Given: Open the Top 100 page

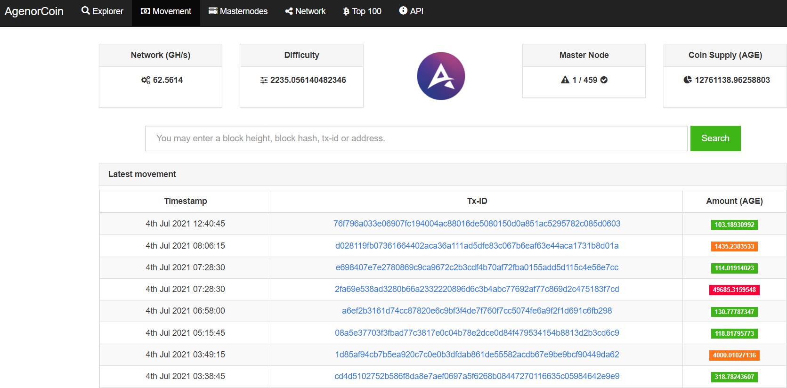Looking at the screenshot, I should [362, 11].
